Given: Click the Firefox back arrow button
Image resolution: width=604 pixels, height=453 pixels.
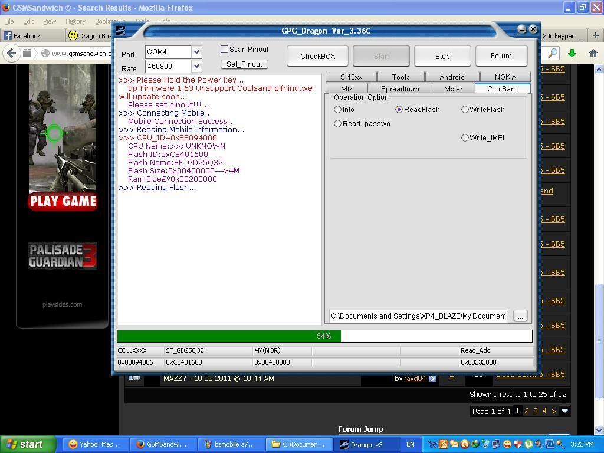Looking at the screenshot, I should tap(11, 53).
